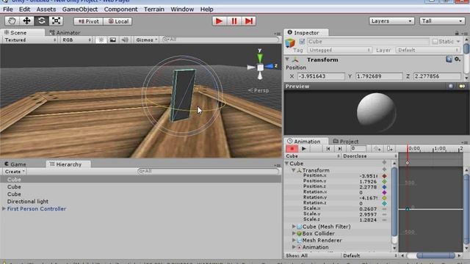The height and width of the screenshot is (264, 470).
Task: Toggle the Static checkbox
Action: [x=435, y=42]
